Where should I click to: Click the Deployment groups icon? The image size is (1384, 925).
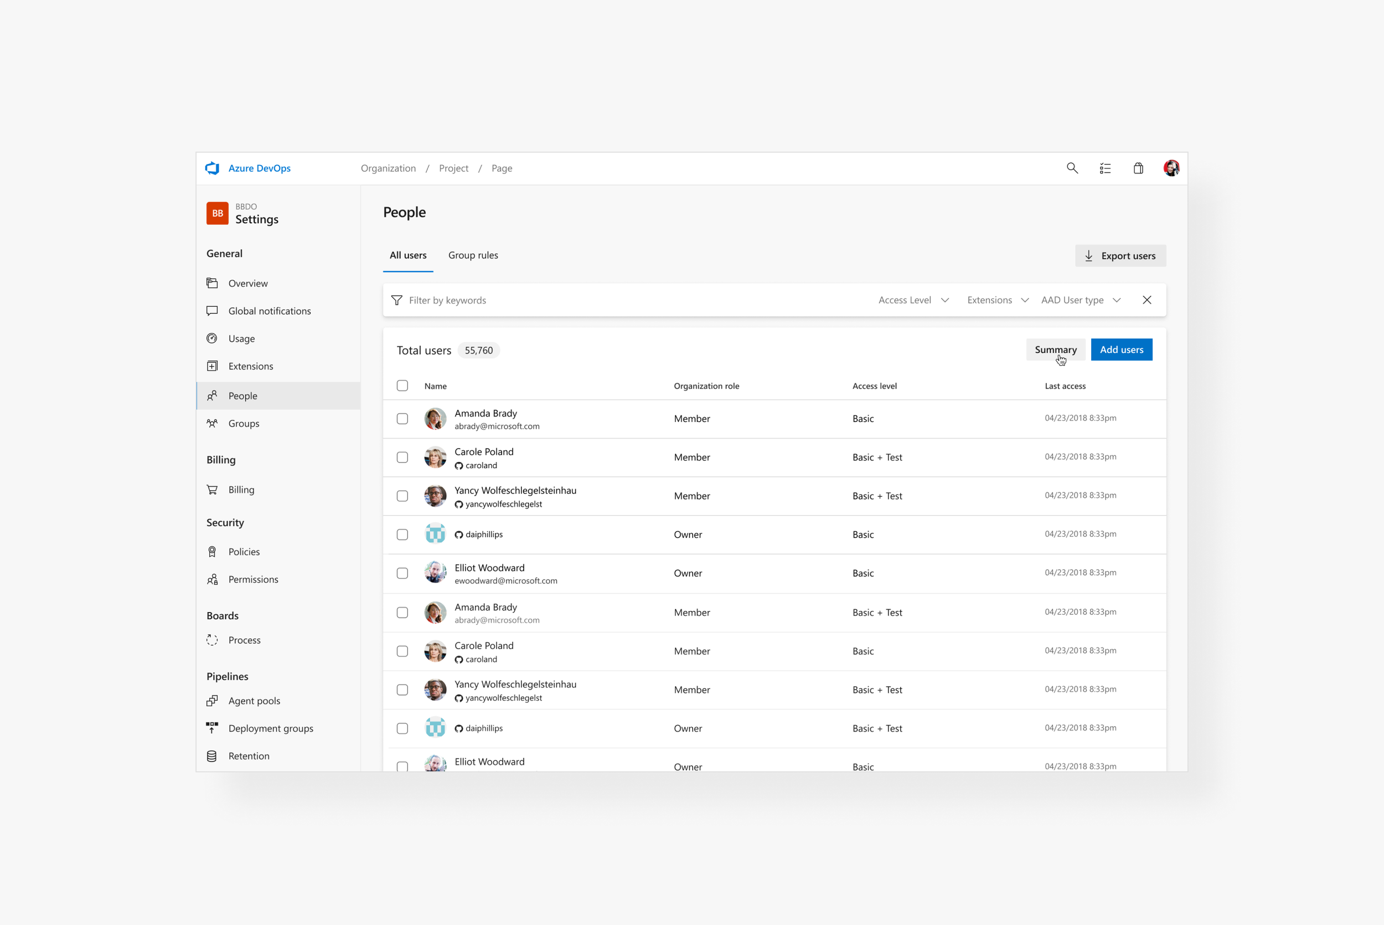[212, 728]
